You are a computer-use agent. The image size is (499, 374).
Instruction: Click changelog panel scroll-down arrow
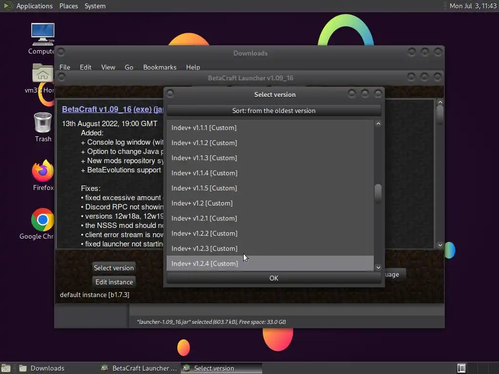point(440,245)
